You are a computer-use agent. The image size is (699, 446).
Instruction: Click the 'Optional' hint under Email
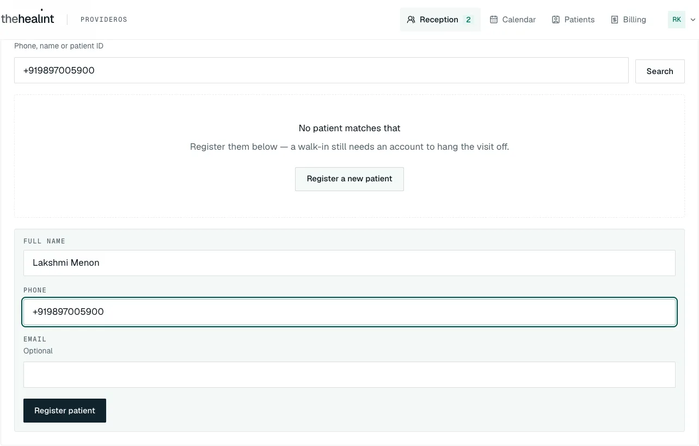click(38, 351)
